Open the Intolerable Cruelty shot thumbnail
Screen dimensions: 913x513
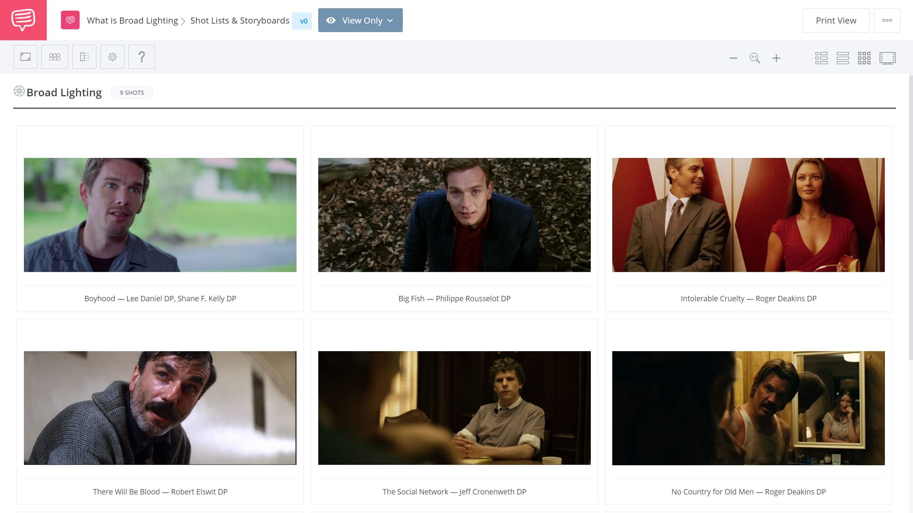[748, 215]
